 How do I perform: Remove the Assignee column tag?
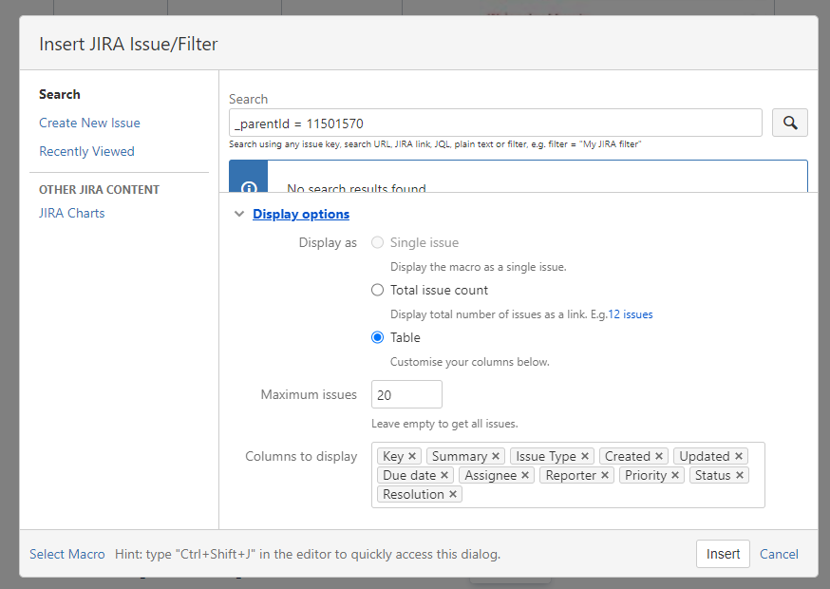pyautogui.click(x=525, y=475)
